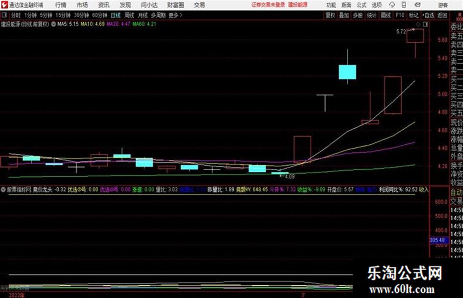Click the diamond icon at chart corner
Image resolution: width=463 pixels, height=298 pixels.
[x=418, y=24]
